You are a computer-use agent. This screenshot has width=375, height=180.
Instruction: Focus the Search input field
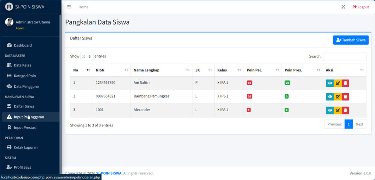click(x=344, y=56)
